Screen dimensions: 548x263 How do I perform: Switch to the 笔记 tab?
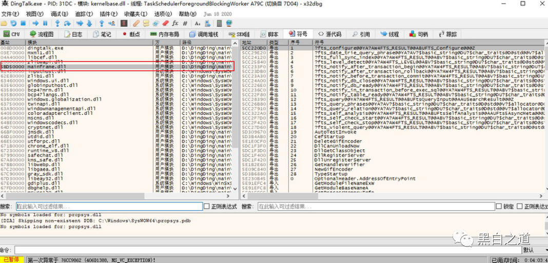[102, 34]
